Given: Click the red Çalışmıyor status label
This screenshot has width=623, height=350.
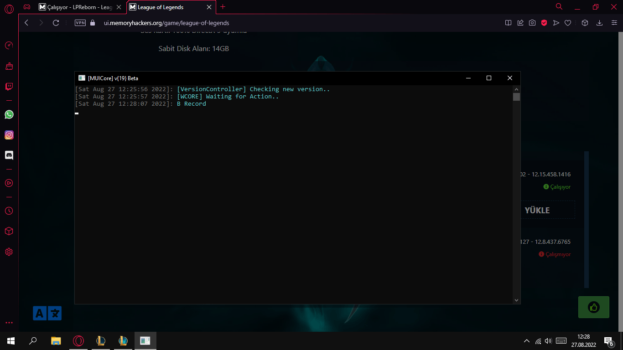Looking at the screenshot, I should [x=555, y=254].
